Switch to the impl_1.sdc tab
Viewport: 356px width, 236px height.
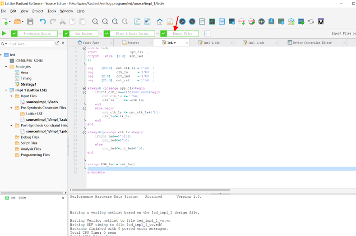click(211, 43)
